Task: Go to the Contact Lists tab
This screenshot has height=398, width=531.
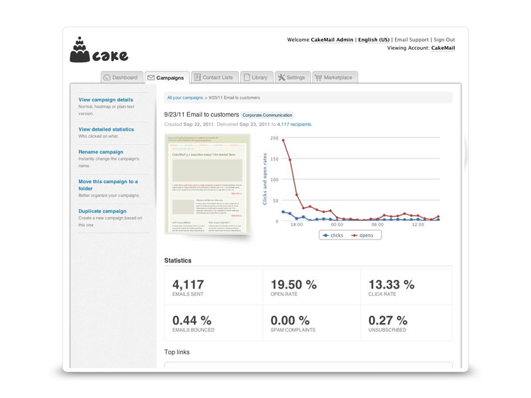Action: [x=214, y=78]
